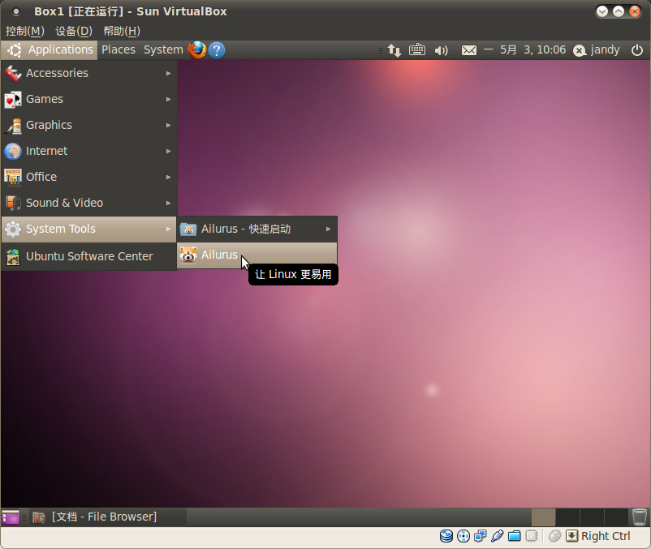Viewport: 651px width, 549px height.
Task: Open the jandy user menu
Action: (605, 50)
